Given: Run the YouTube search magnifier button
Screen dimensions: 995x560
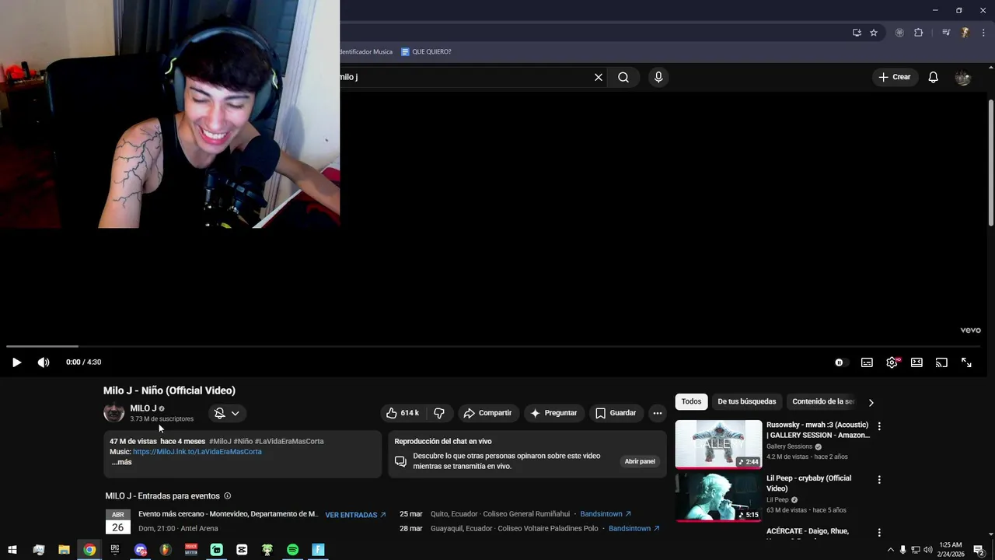Looking at the screenshot, I should (623, 77).
